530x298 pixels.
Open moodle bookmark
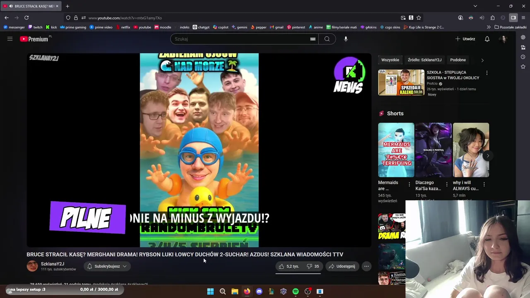tap(163, 27)
